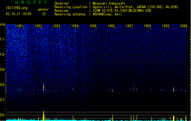Click the Receiving antenna label
Screen dimensions: 191x121
[x=70, y=14]
